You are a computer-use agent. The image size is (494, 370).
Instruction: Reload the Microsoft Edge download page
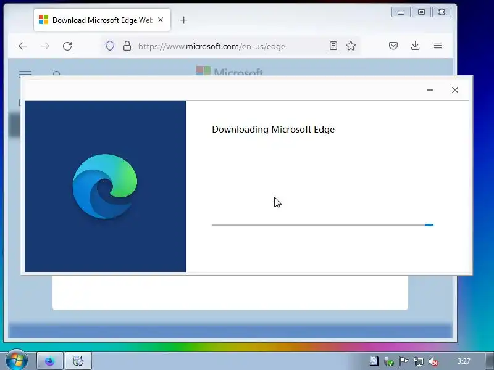(67, 46)
